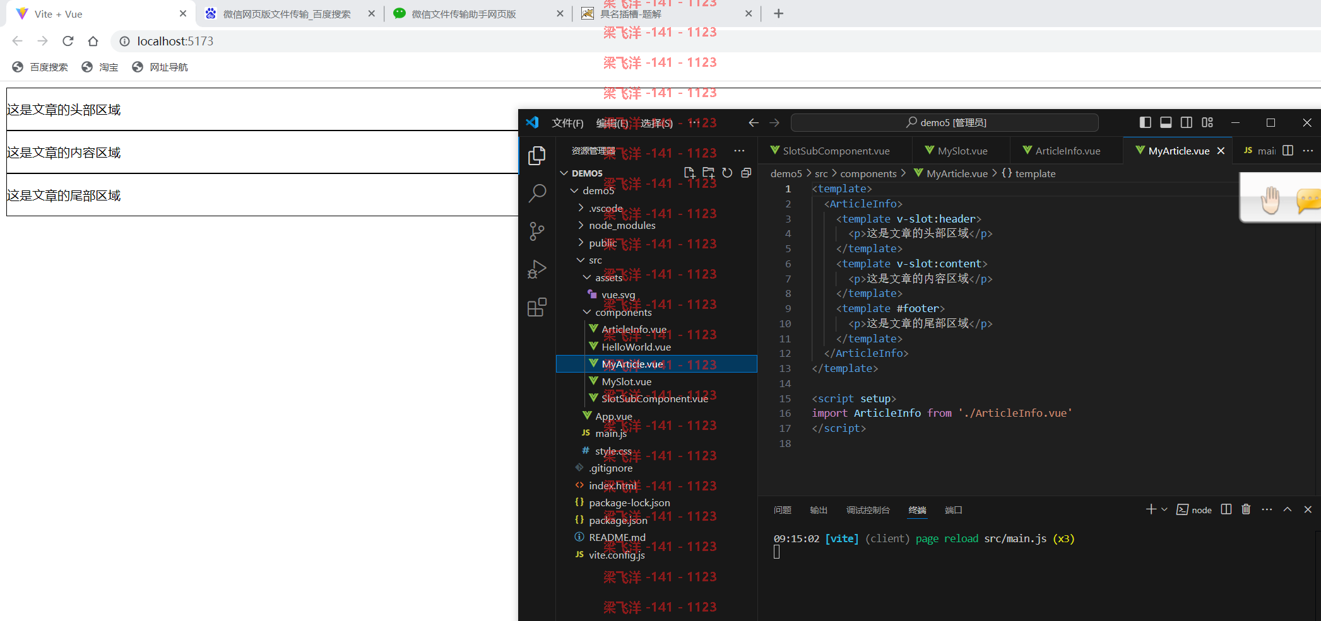This screenshot has width=1321, height=621.
Task: Open the customize layout icon
Action: 1207,122
